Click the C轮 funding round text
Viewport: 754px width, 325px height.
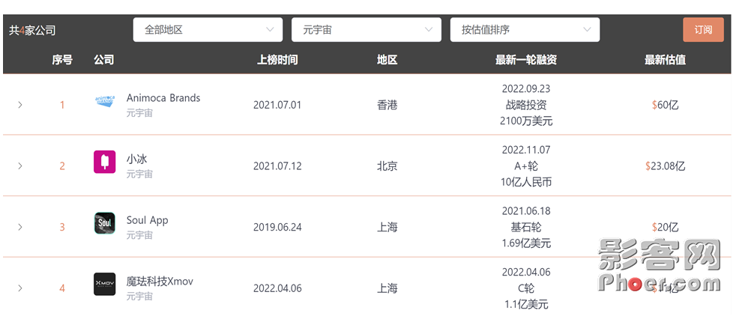tap(526, 288)
